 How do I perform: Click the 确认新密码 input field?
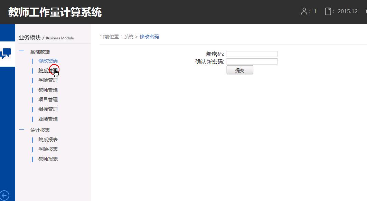(252, 61)
